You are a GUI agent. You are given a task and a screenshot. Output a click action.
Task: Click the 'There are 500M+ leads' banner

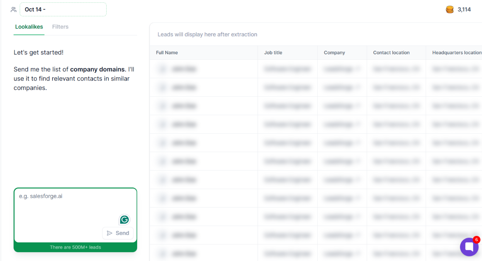coord(75,247)
